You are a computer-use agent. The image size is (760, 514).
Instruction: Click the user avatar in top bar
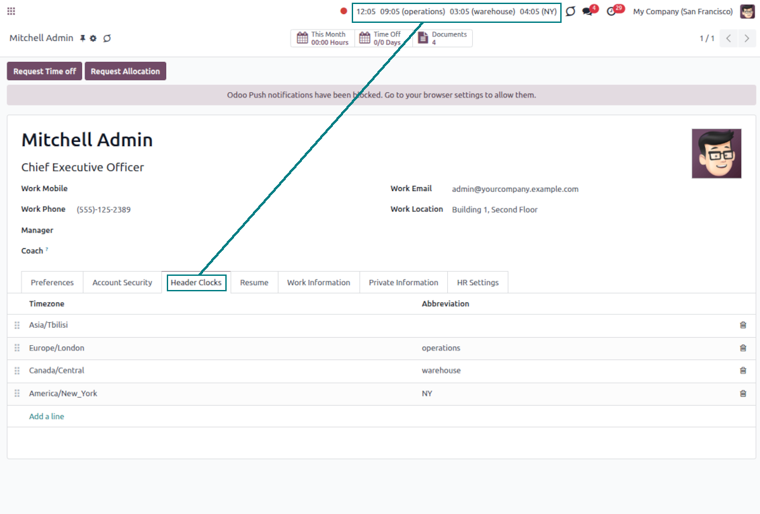[747, 11]
